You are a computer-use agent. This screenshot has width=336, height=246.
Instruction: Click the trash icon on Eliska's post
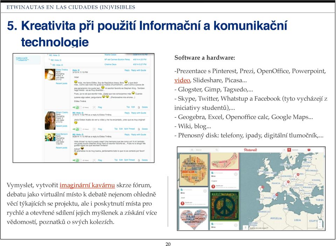click(x=139, y=107)
